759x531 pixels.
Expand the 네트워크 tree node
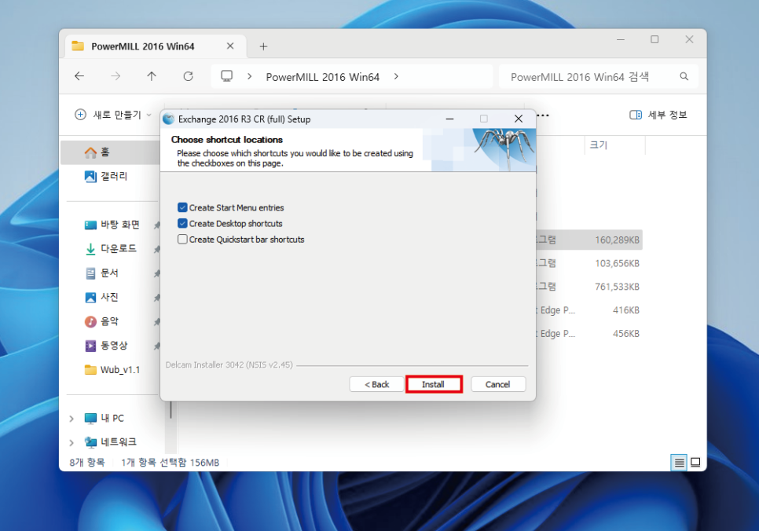71,442
